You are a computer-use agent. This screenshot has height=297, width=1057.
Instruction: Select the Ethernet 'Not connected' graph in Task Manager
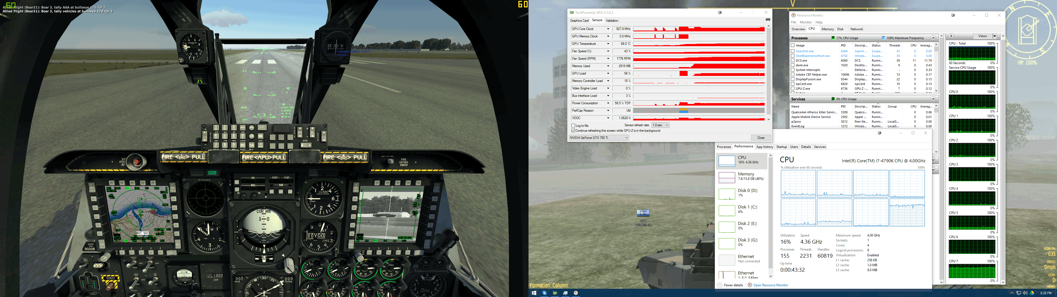coord(727,260)
